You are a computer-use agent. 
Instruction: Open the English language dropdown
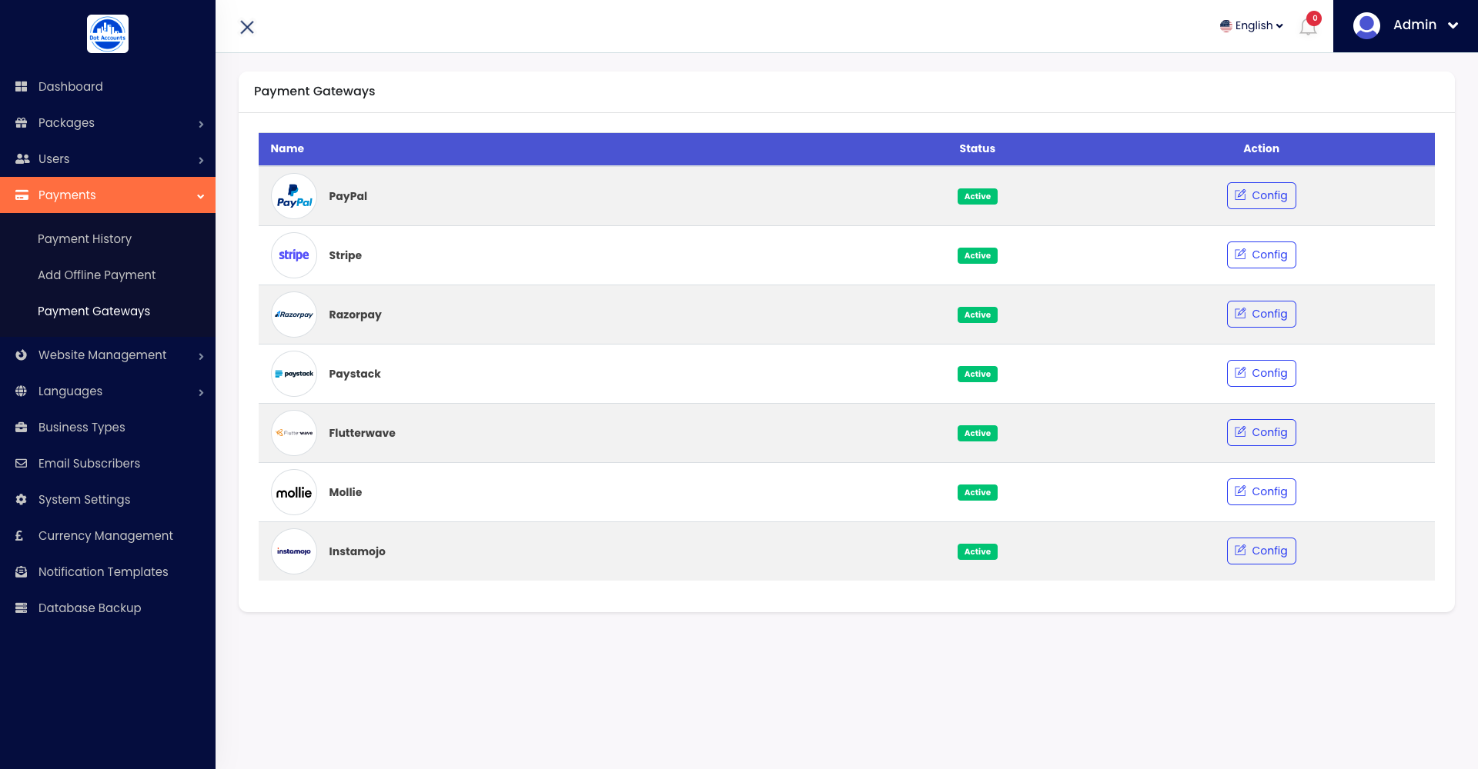pos(1252,25)
